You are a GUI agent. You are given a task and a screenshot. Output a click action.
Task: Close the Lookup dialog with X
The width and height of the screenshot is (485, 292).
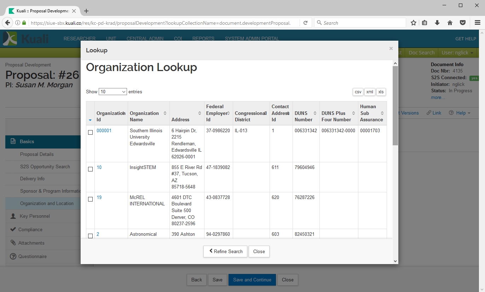point(391,48)
